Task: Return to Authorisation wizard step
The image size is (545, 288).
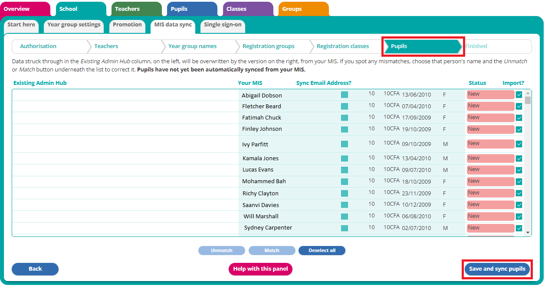Action: point(38,46)
